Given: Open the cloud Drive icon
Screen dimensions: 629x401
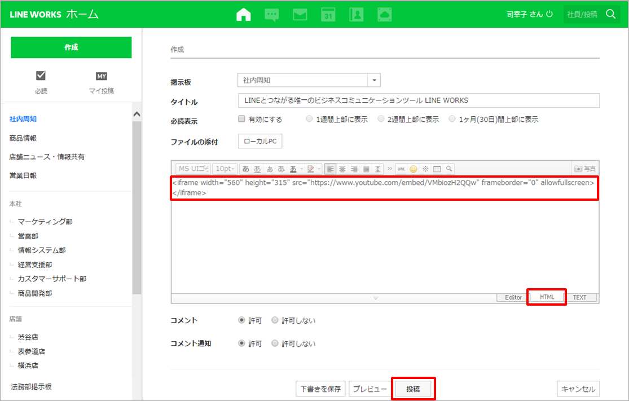Looking at the screenshot, I should 385,15.
